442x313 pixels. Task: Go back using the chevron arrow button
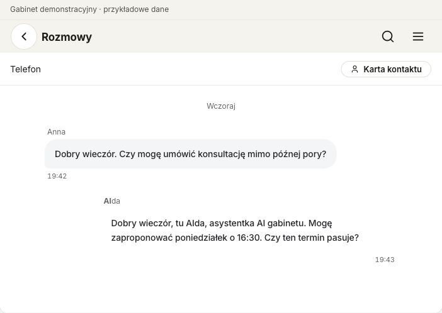(x=24, y=36)
